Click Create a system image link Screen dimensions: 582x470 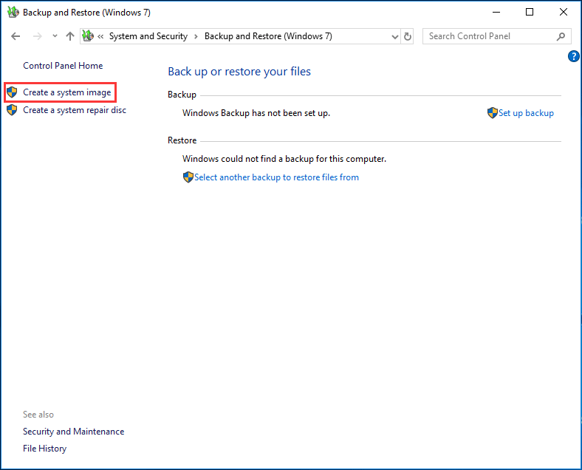(x=66, y=92)
